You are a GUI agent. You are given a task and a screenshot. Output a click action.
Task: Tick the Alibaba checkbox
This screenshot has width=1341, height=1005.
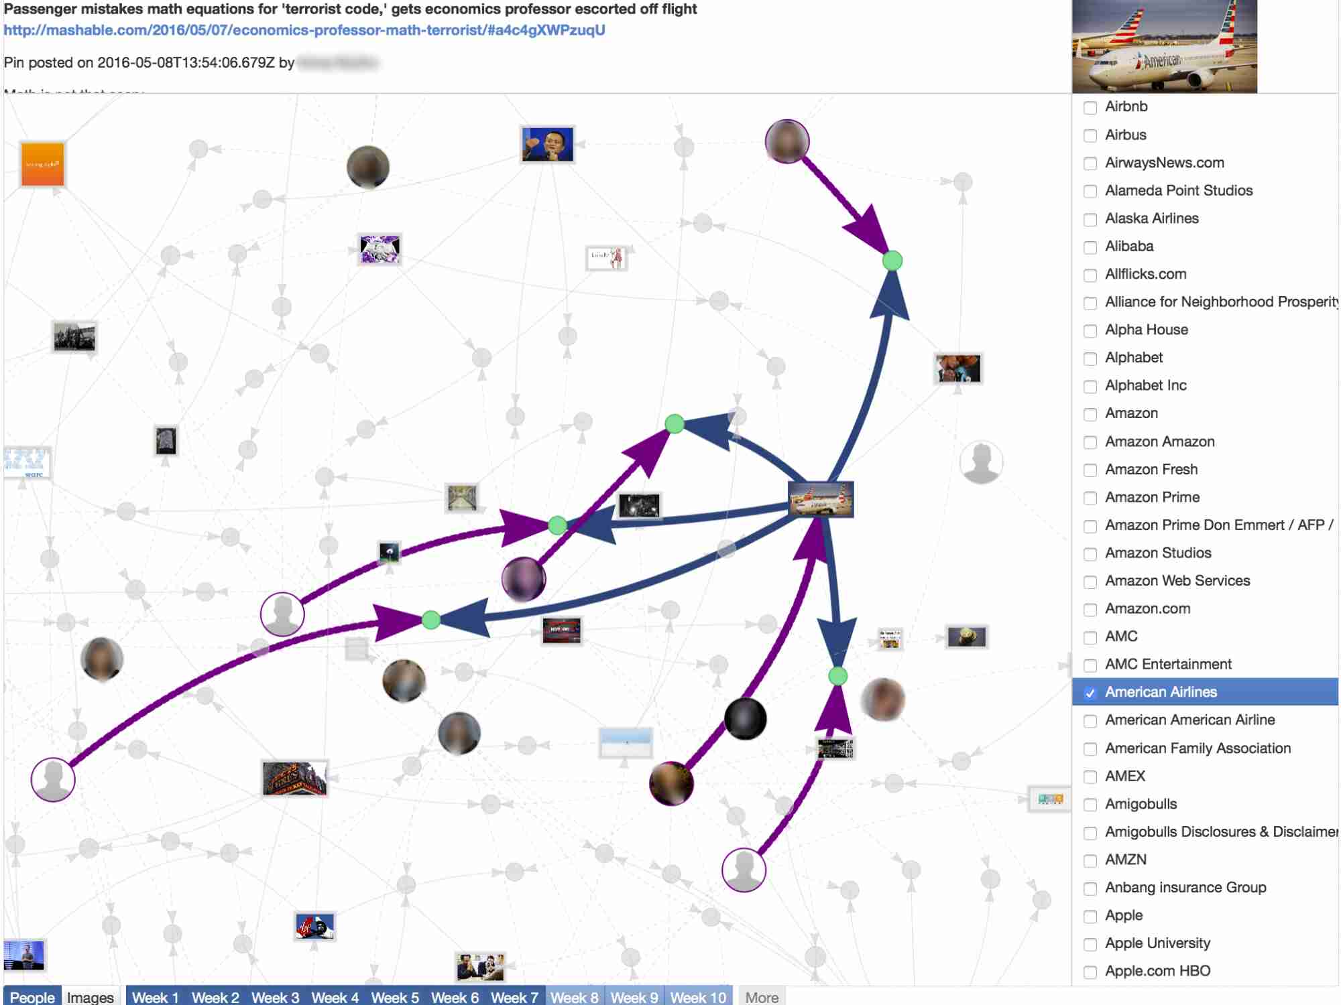pos(1090,247)
